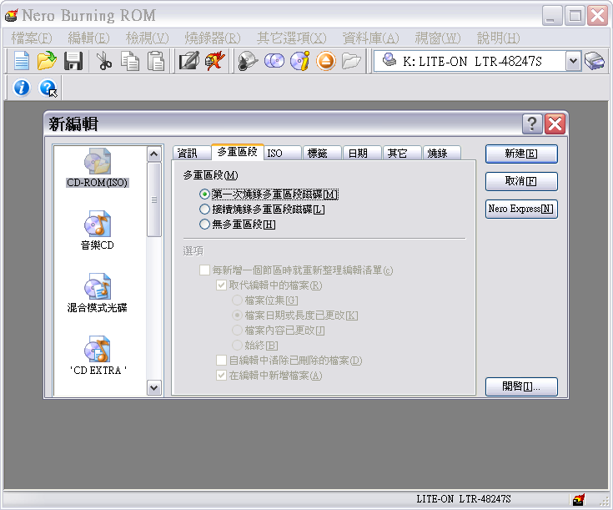Click the compilation list scroll down arrow
Image resolution: width=613 pixels, height=510 pixels.
pyautogui.click(x=154, y=388)
